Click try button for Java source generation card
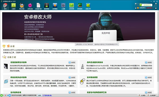 (x=148, y=62)
